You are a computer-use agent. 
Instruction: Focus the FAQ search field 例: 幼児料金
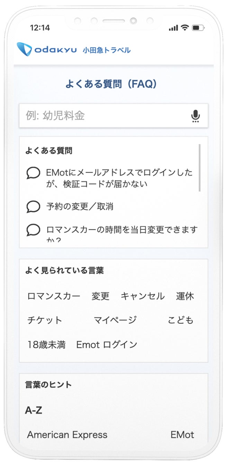click(x=104, y=116)
